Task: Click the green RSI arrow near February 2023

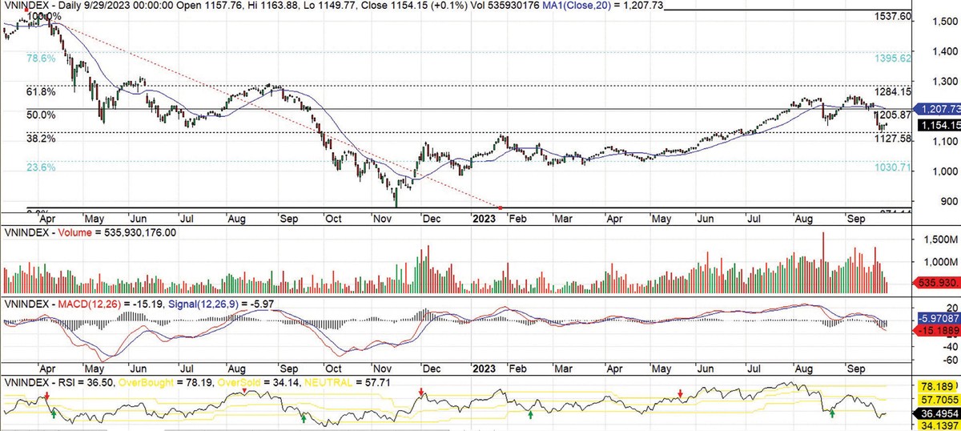Action: (x=530, y=414)
